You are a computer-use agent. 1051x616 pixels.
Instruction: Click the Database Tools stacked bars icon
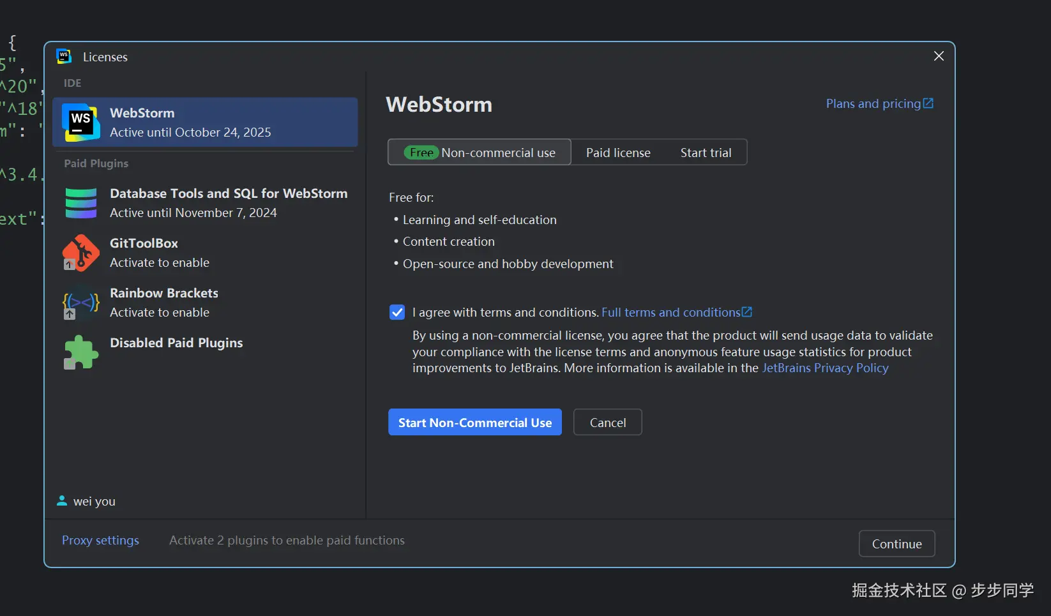81,203
